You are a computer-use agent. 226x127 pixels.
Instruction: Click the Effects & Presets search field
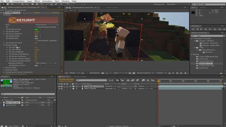click(x=208, y=36)
